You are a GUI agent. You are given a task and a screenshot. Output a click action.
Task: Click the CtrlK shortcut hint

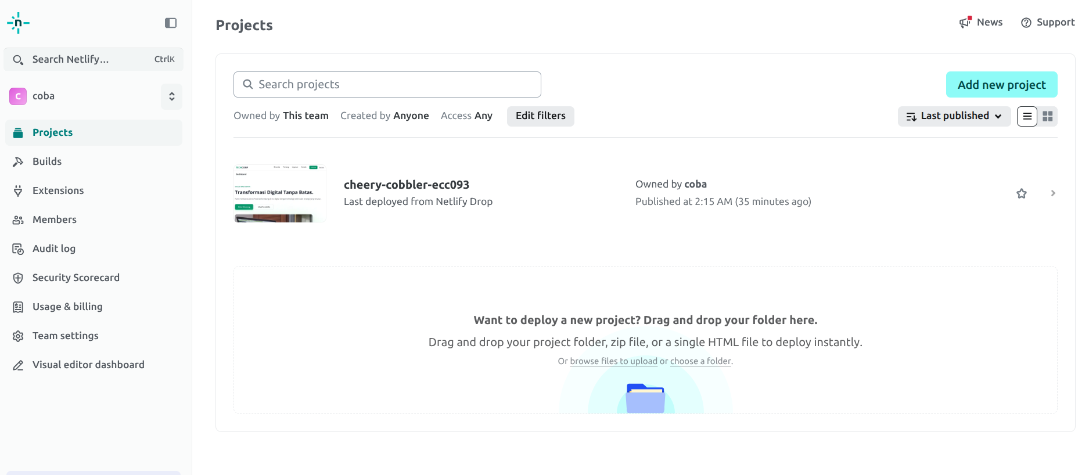pos(164,60)
